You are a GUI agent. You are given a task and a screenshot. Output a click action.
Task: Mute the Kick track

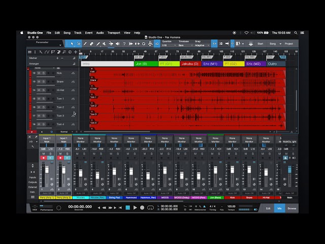click(x=39, y=73)
